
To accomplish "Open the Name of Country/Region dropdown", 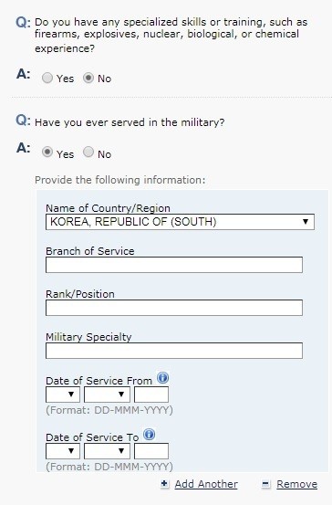I will (180, 222).
